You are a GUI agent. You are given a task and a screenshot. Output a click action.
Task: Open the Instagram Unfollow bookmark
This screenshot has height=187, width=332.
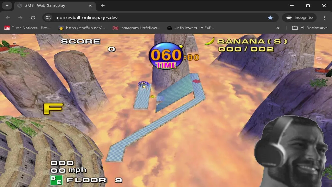(136, 28)
